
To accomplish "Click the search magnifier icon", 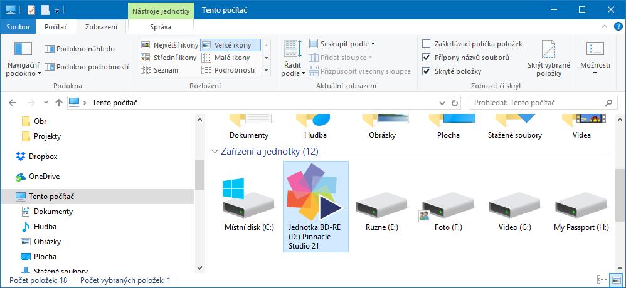I will 608,103.
